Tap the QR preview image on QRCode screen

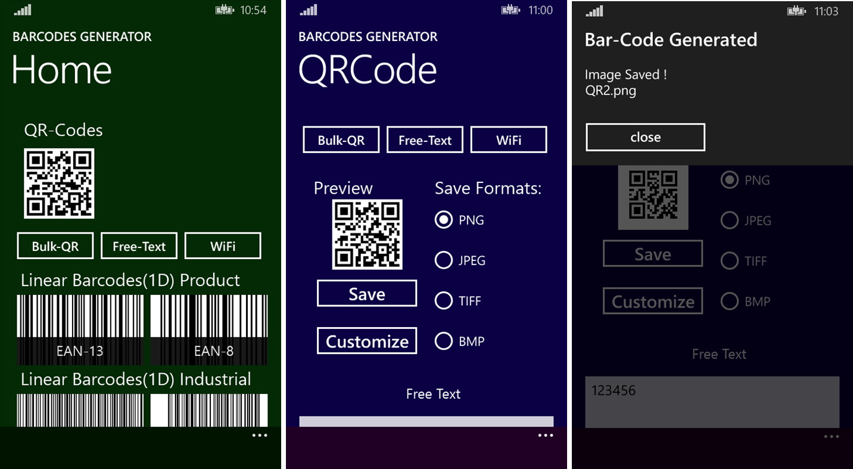click(x=367, y=235)
